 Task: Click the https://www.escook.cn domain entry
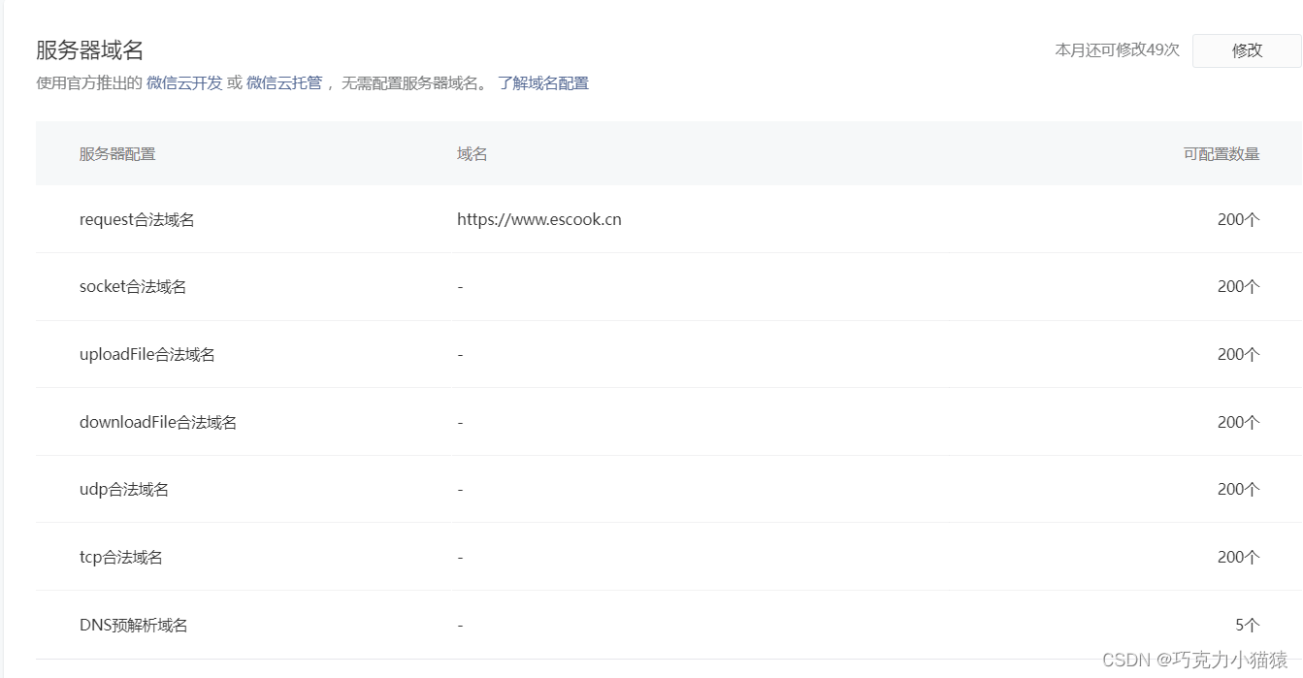tap(539, 219)
